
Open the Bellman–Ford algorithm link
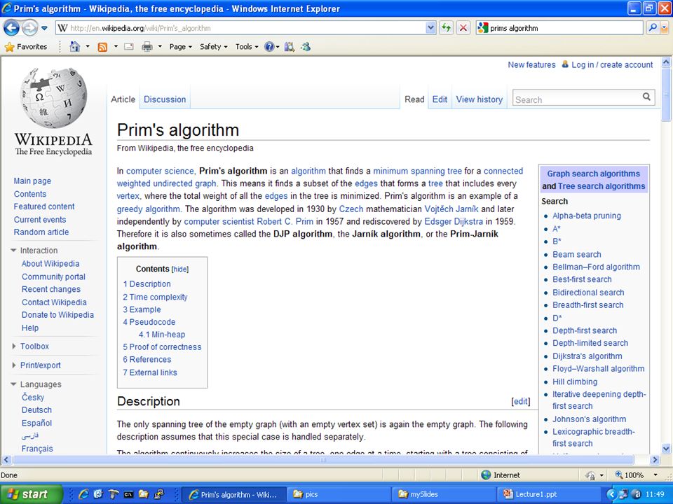tap(596, 267)
